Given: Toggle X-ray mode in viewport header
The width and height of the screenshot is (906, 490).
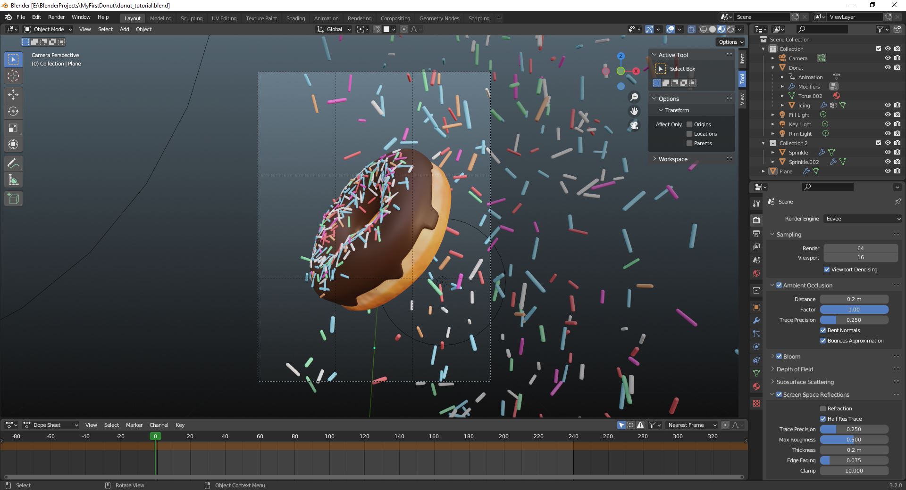Looking at the screenshot, I should point(691,29).
